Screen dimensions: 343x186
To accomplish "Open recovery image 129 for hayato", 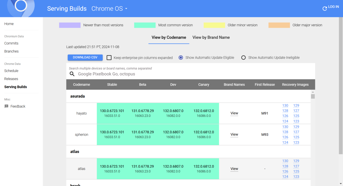I will pos(296,105).
